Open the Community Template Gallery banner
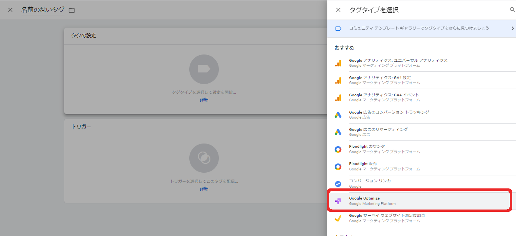 (x=422, y=28)
